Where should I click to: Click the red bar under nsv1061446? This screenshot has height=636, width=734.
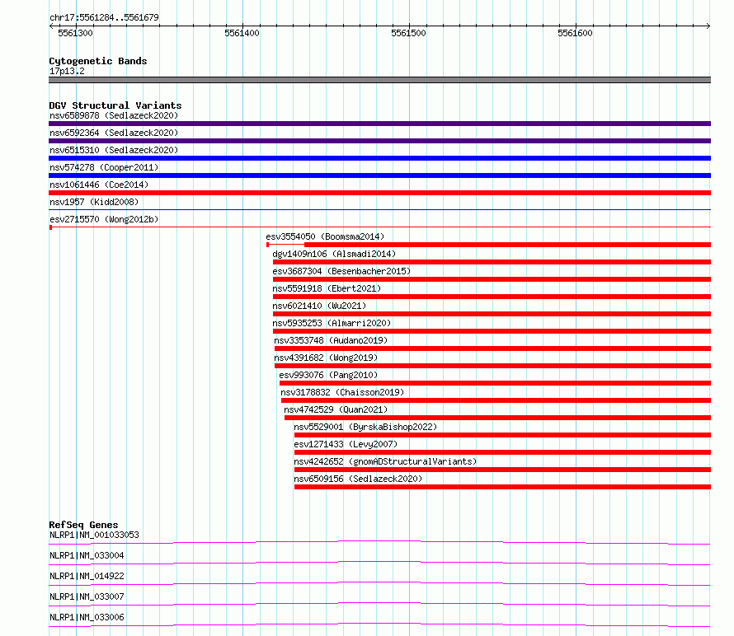379,193
